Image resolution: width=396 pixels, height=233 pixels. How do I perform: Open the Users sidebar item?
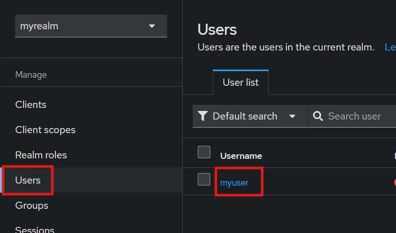click(28, 180)
